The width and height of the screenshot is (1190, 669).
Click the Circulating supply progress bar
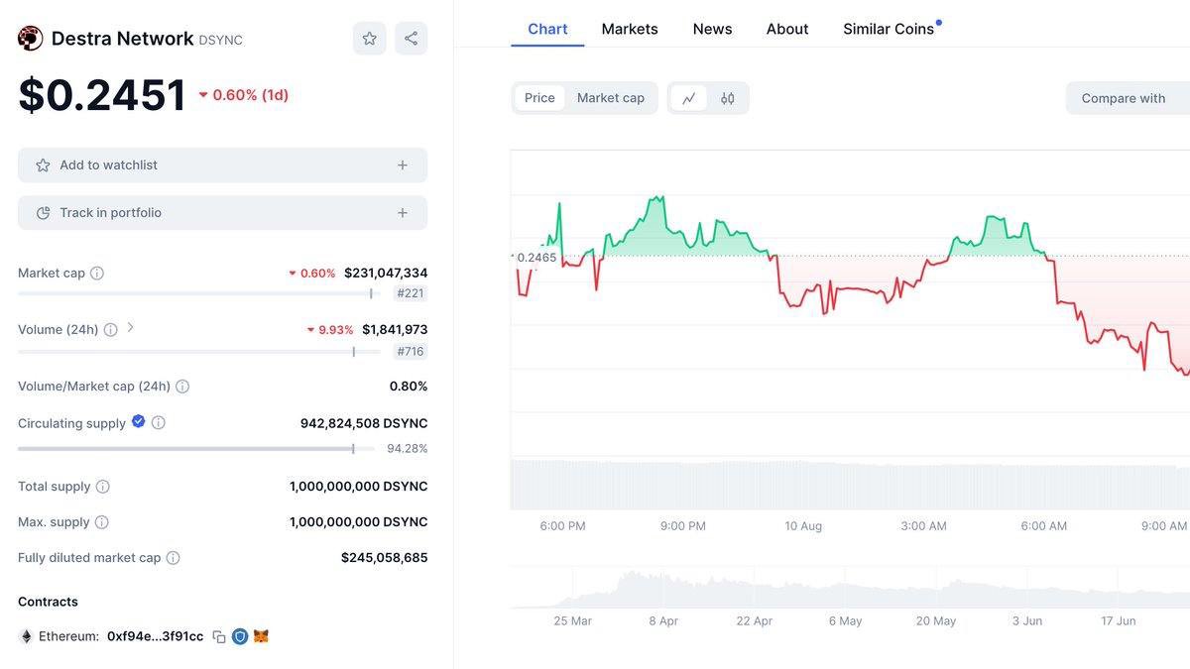196,448
